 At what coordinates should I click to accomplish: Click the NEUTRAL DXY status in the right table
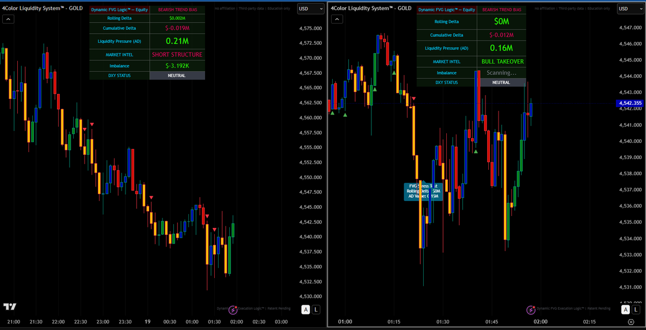[502, 82]
